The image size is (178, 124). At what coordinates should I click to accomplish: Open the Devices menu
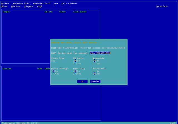16,6
